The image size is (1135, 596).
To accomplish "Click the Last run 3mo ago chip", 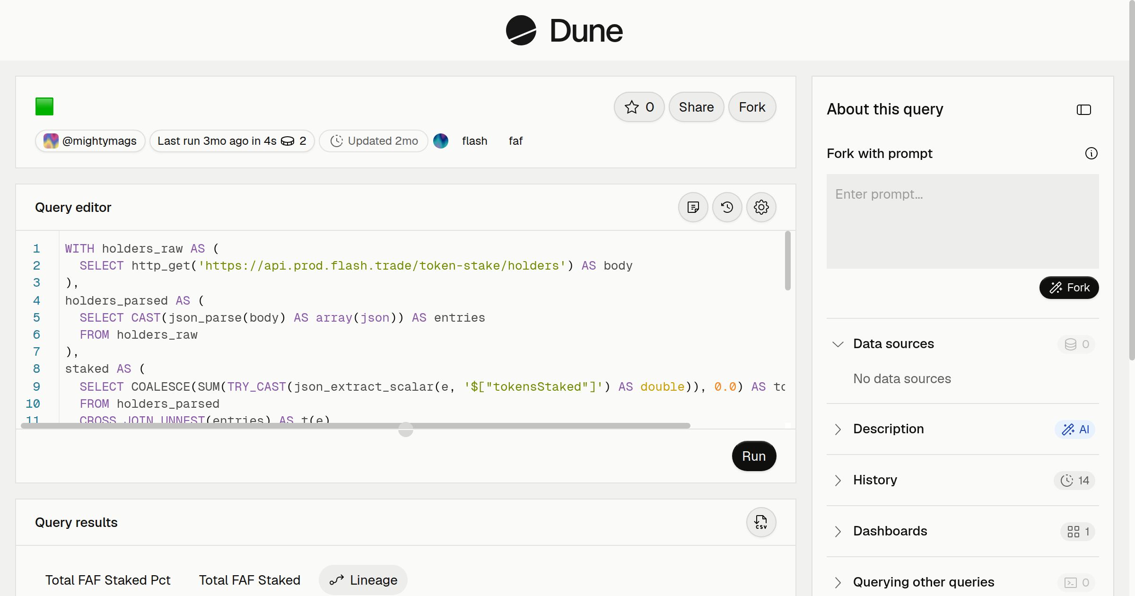I will point(232,141).
